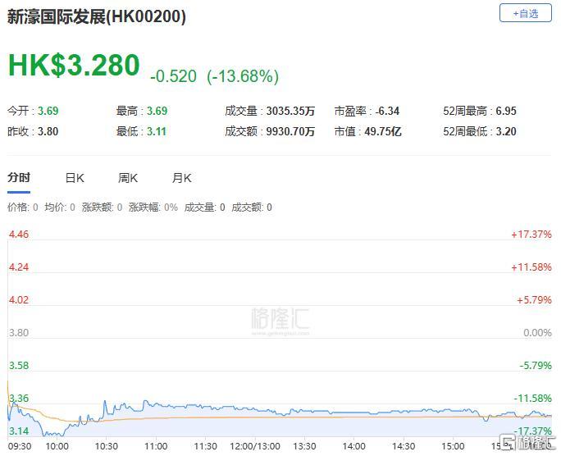Click the y-axis label 4.02
The width and height of the screenshot is (561, 456).
point(19,299)
